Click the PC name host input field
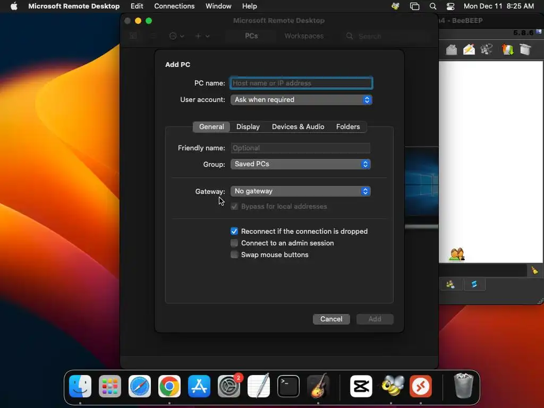 [301, 83]
